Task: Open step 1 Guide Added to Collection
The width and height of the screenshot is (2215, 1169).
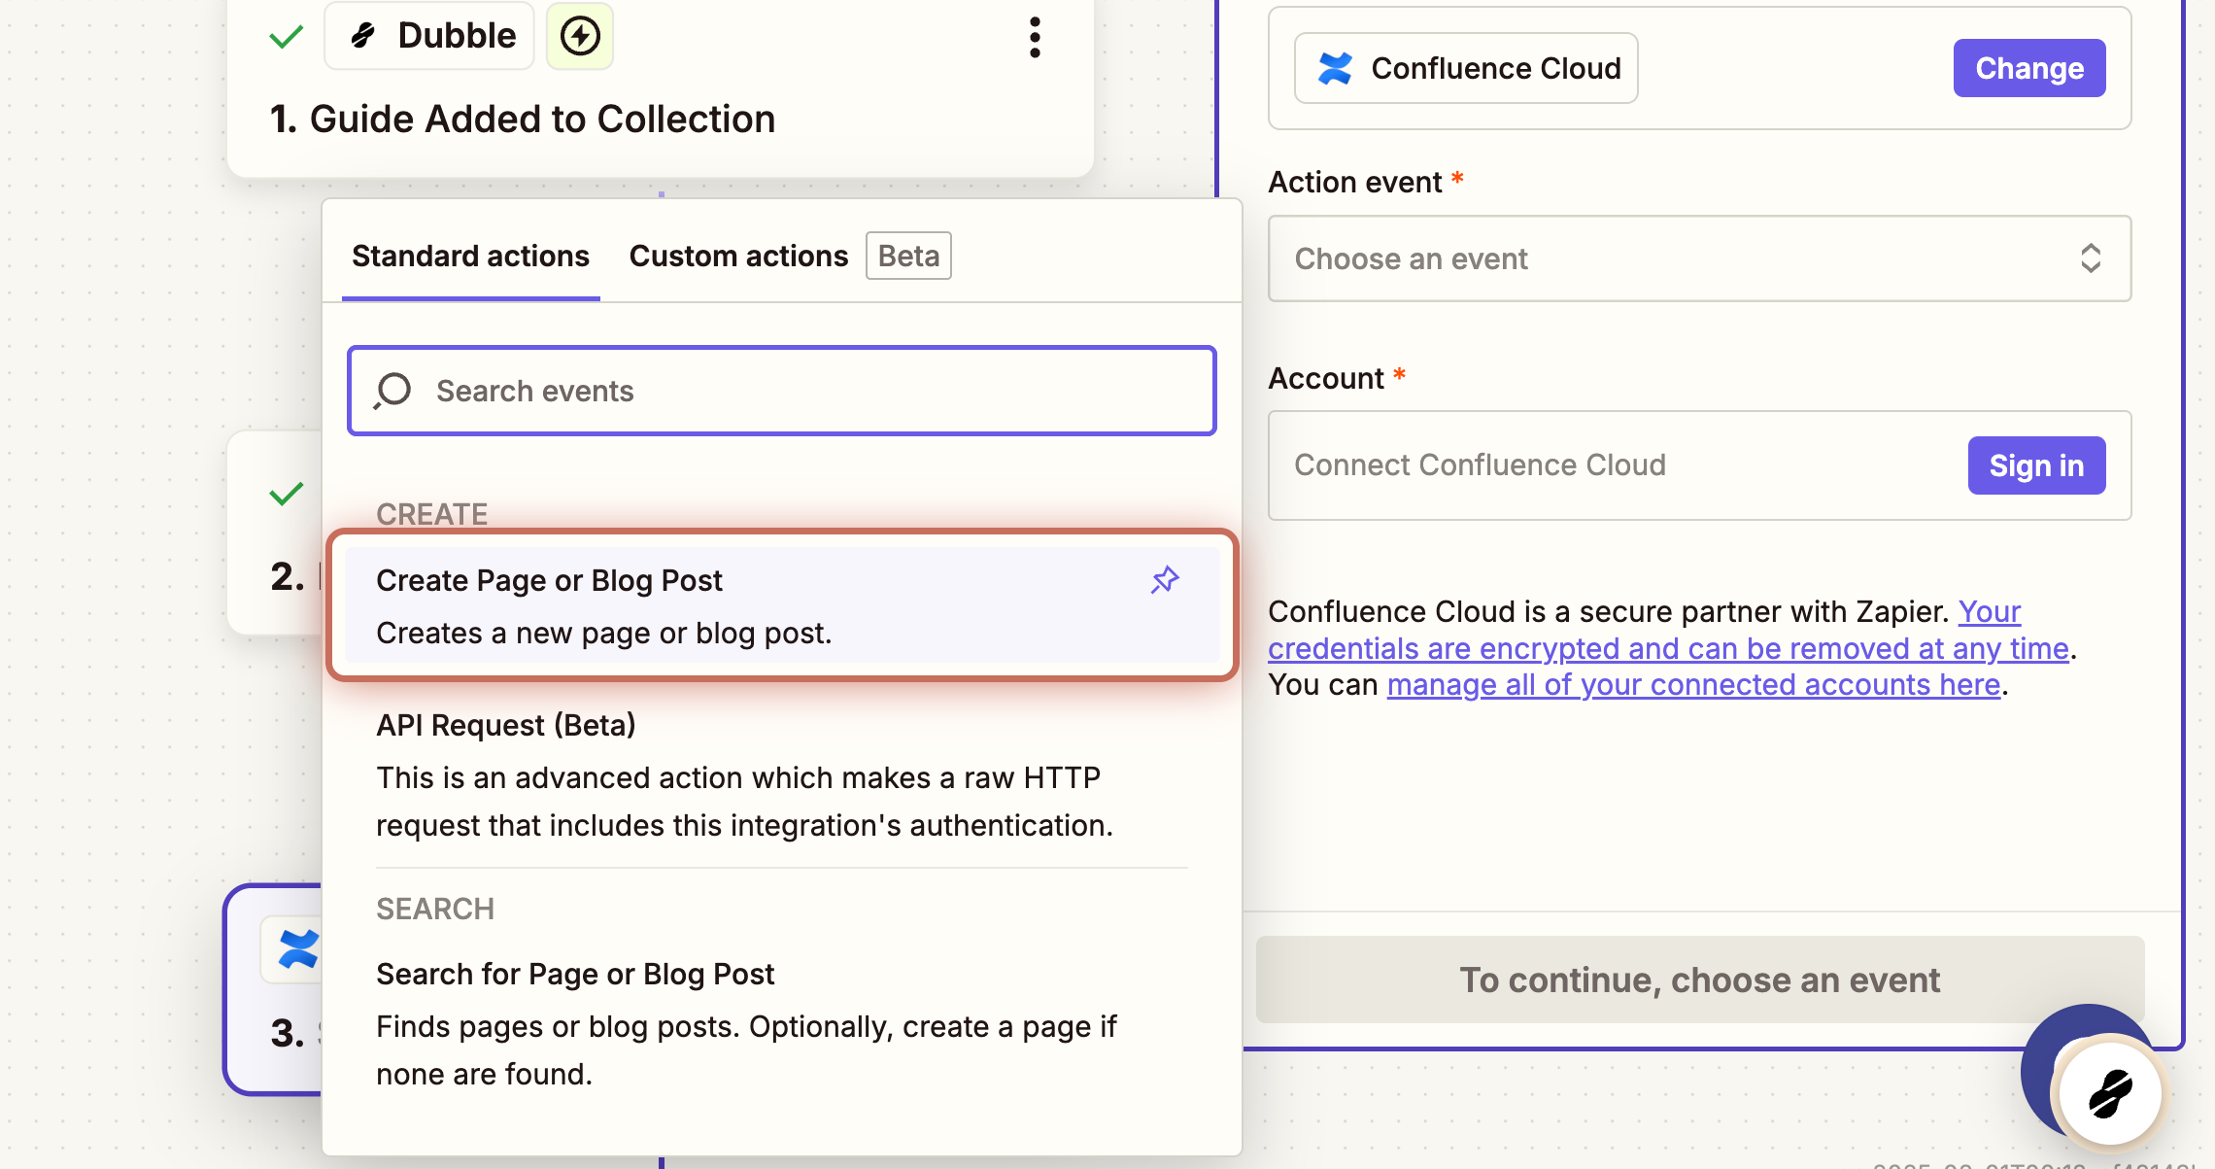Action: pyautogui.click(x=523, y=120)
